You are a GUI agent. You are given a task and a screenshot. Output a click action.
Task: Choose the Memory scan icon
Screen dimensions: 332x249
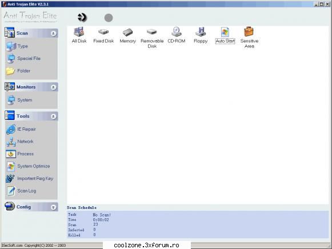click(127, 35)
